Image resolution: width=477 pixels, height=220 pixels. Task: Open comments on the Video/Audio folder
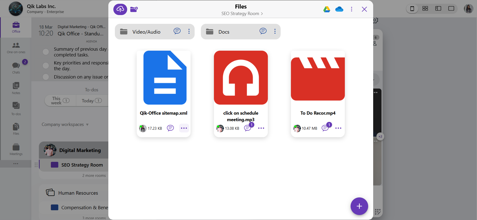[177, 31]
